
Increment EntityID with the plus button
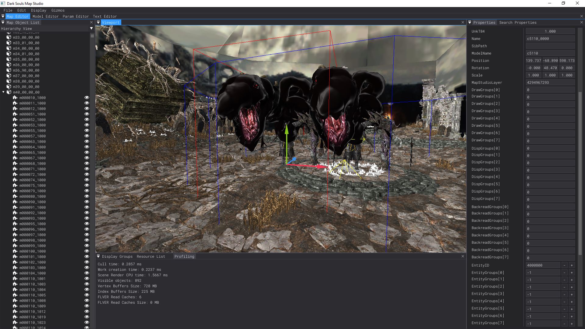(x=572, y=265)
